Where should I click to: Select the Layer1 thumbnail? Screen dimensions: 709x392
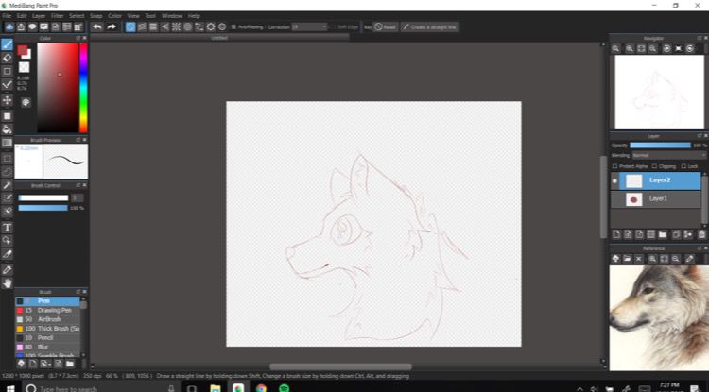tap(634, 199)
